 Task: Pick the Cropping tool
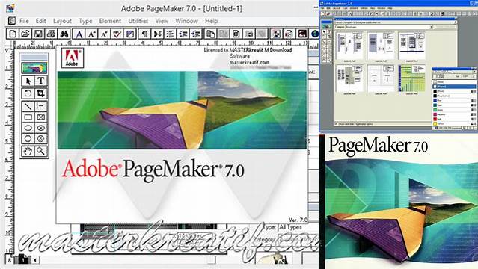41,93
